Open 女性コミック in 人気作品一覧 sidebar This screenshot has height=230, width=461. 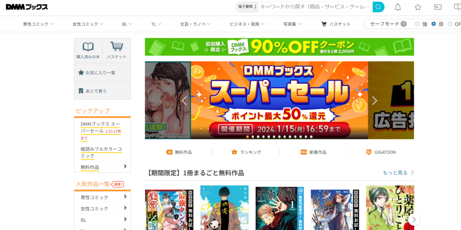point(102,208)
